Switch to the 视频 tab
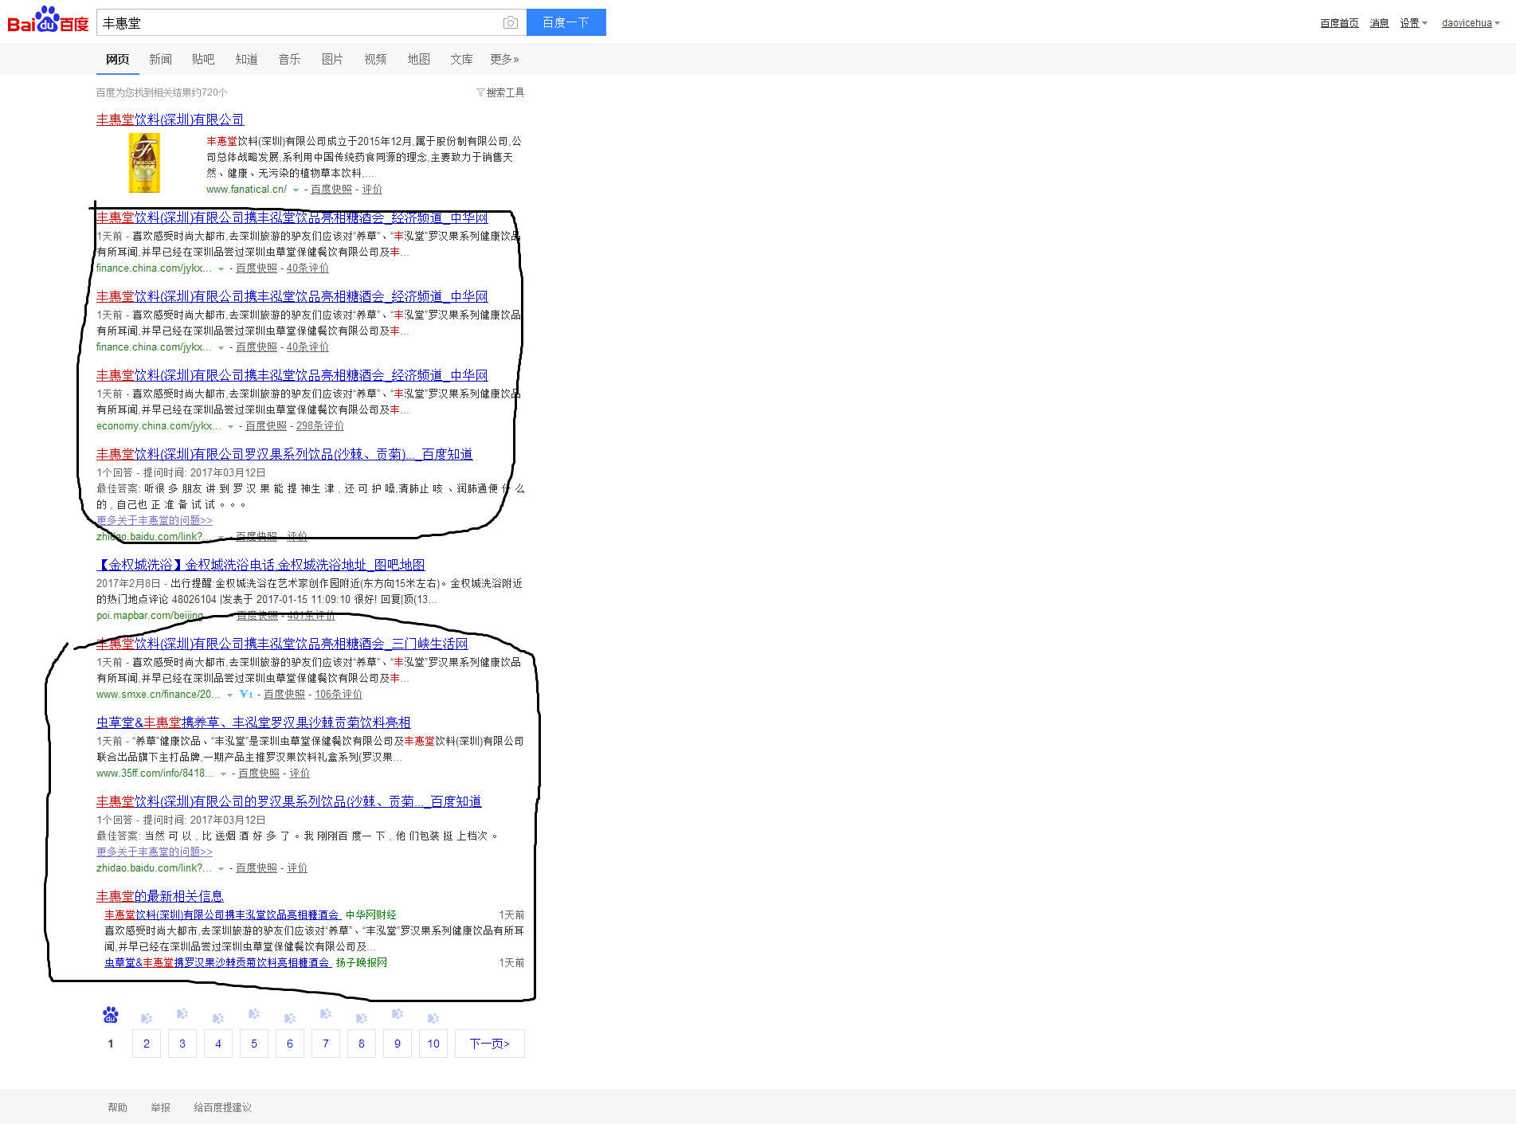This screenshot has height=1124, width=1516. (x=375, y=59)
